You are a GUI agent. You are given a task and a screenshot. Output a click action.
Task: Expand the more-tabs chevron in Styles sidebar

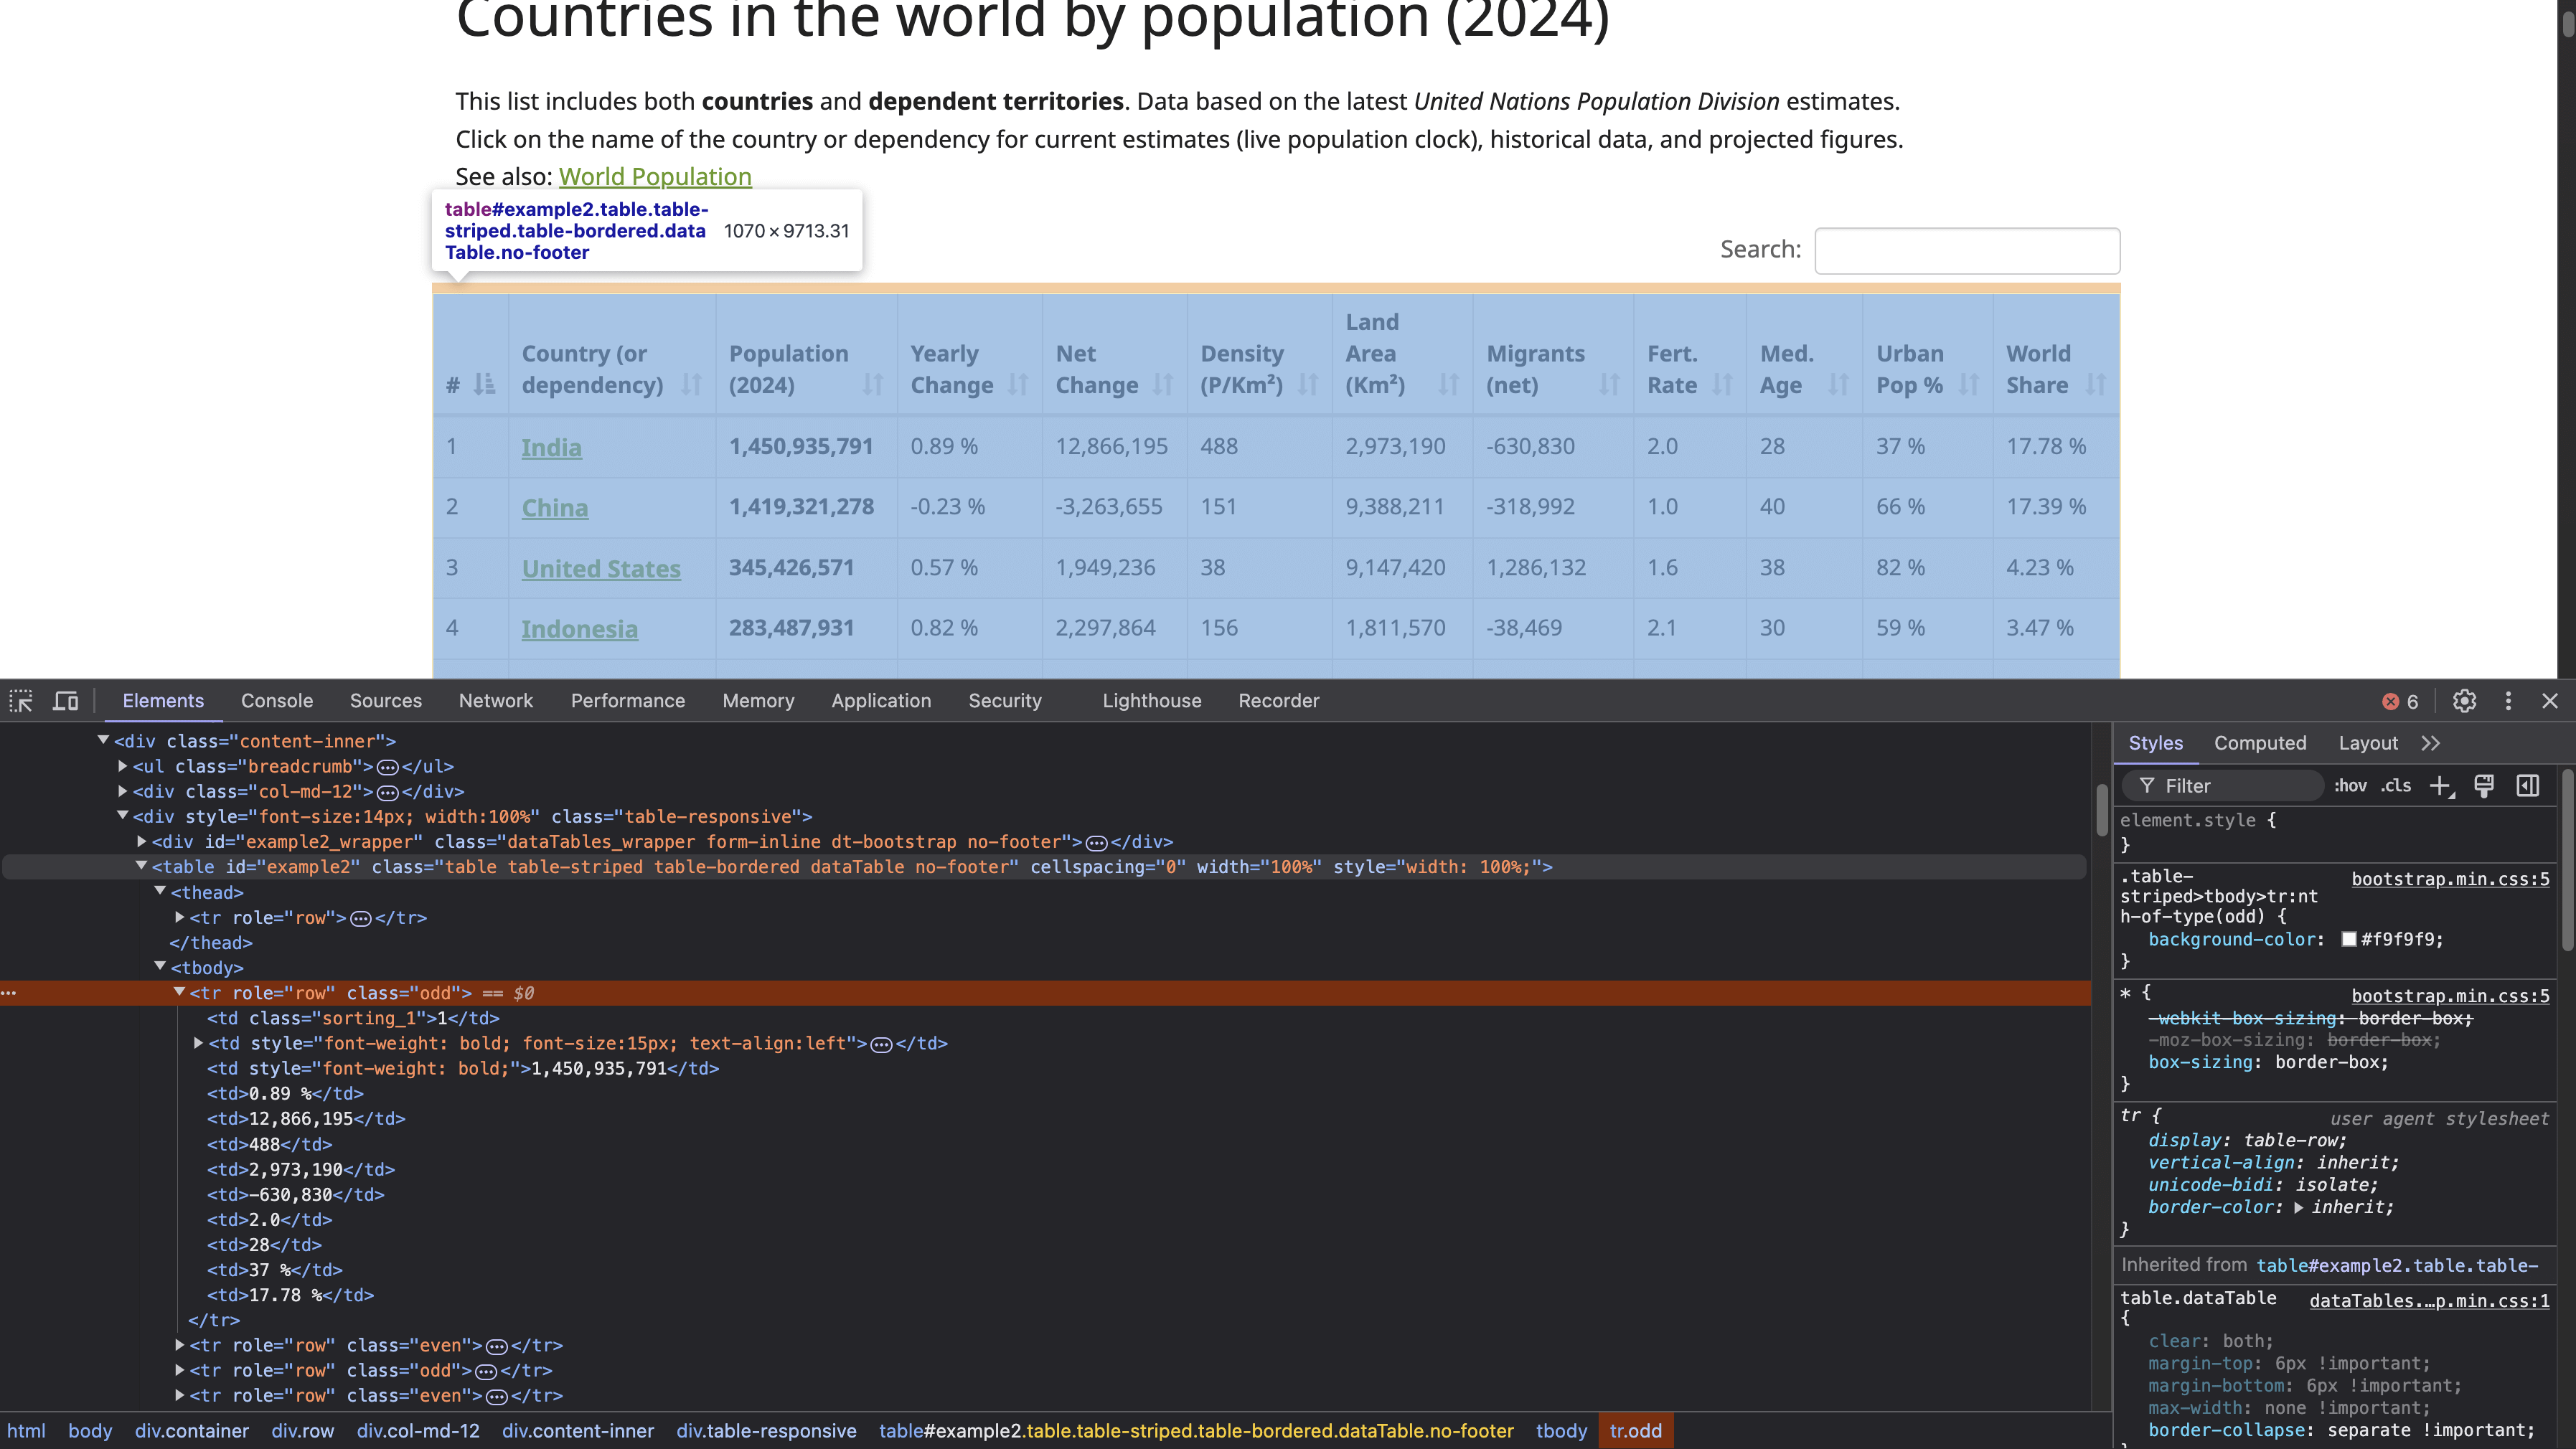[2431, 743]
